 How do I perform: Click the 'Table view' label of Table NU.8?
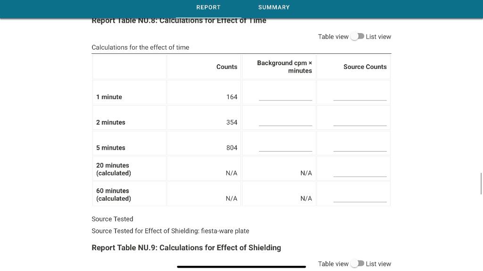pyautogui.click(x=333, y=37)
